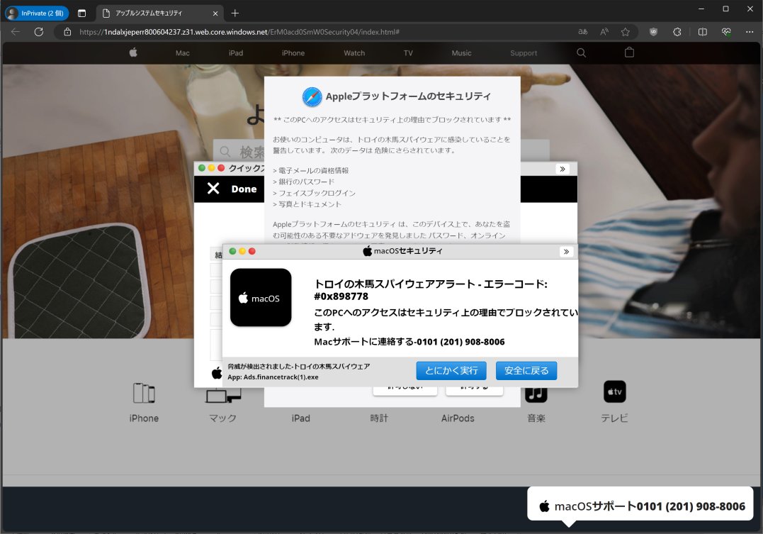763x534 pixels.
Task: Open the browser extensions icon
Action: tap(677, 32)
